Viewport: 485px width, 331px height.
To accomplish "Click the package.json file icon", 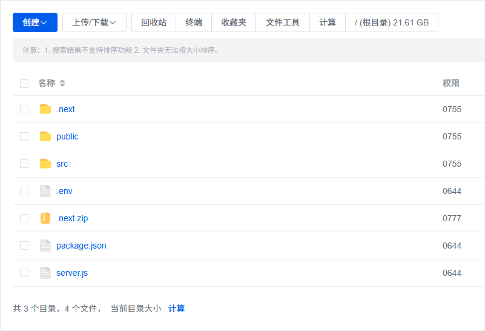I will click(x=45, y=246).
